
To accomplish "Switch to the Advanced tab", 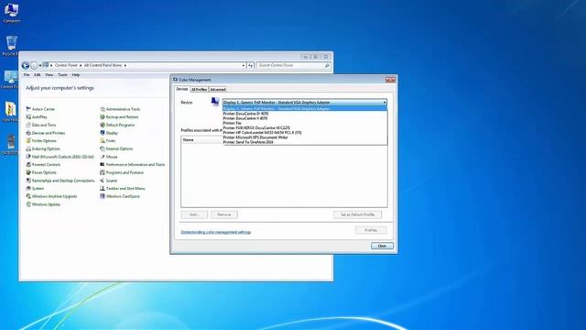I will click(x=218, y=90).
